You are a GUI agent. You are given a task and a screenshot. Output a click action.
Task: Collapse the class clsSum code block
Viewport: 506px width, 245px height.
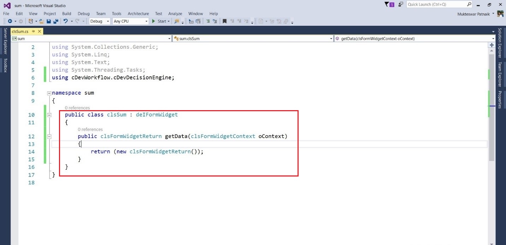tap(49, 115)
